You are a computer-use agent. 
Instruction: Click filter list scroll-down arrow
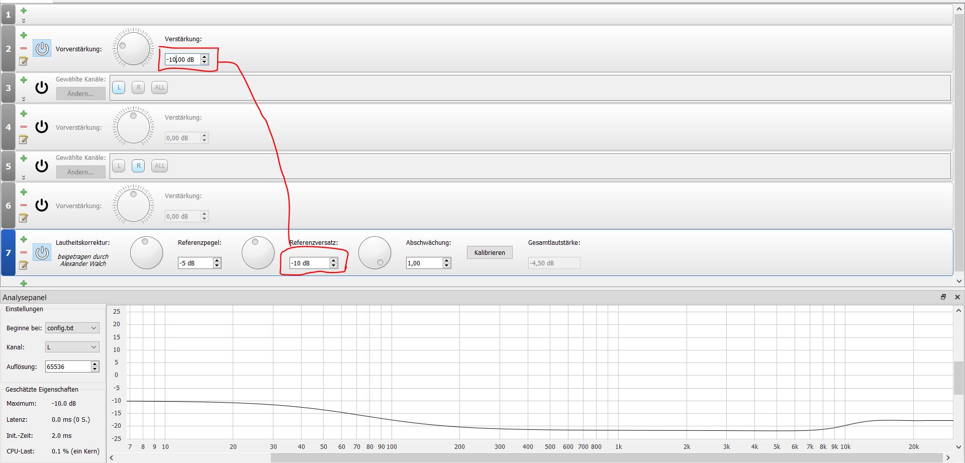click(959, 281)
